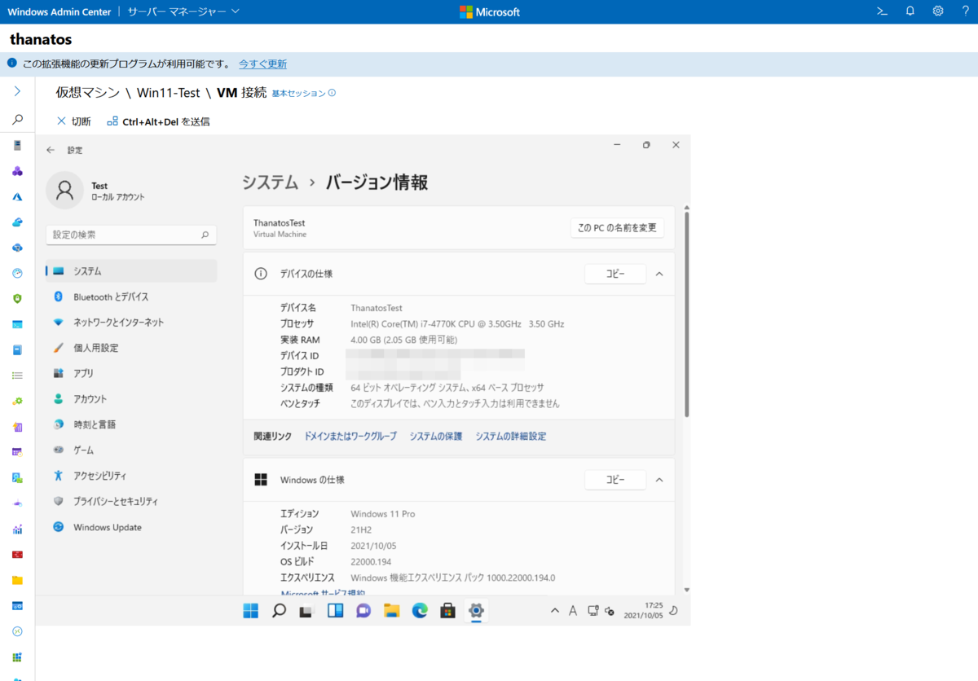
Task: Open the green shield security tool
Action: click(17, 299)
